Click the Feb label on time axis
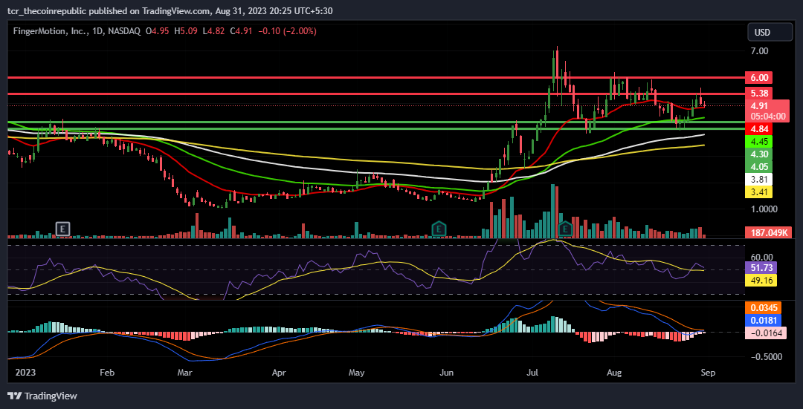 tap(106, 372)
